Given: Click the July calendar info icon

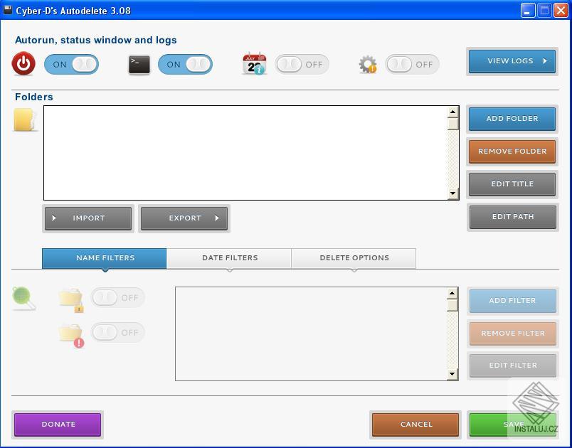Looking at the screenshot, I should pos(254,63).
